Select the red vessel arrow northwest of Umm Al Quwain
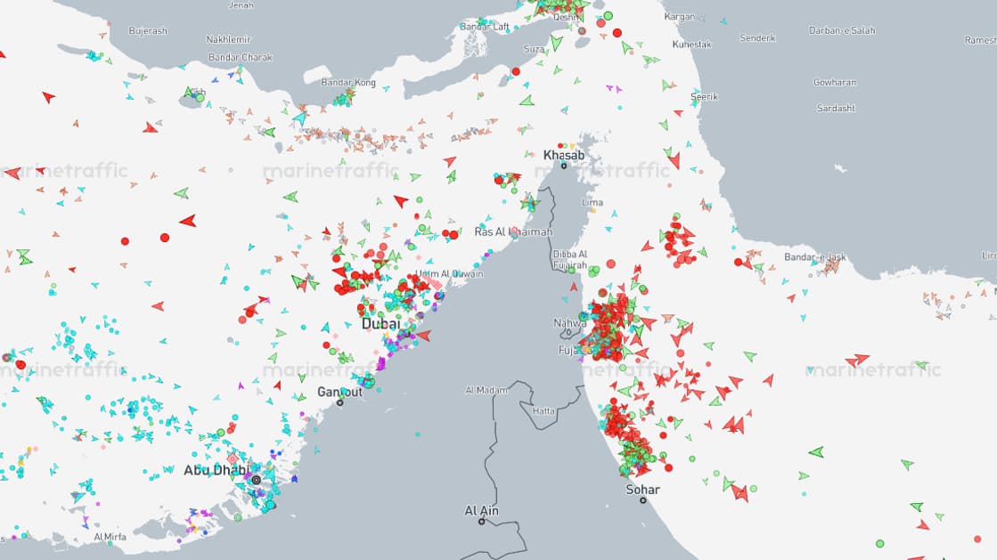The width and height of the screenshot is (997, 560). [x=401, y=201]
